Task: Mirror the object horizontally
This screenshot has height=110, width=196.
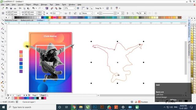Action: click(x=66, y=13)
